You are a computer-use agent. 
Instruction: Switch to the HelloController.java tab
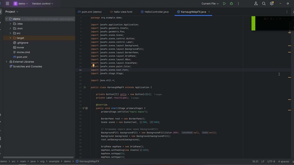click(x=156, y=12)
